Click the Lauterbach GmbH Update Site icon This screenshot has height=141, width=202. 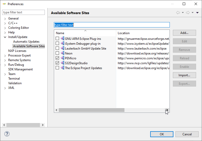coord(62,48)
